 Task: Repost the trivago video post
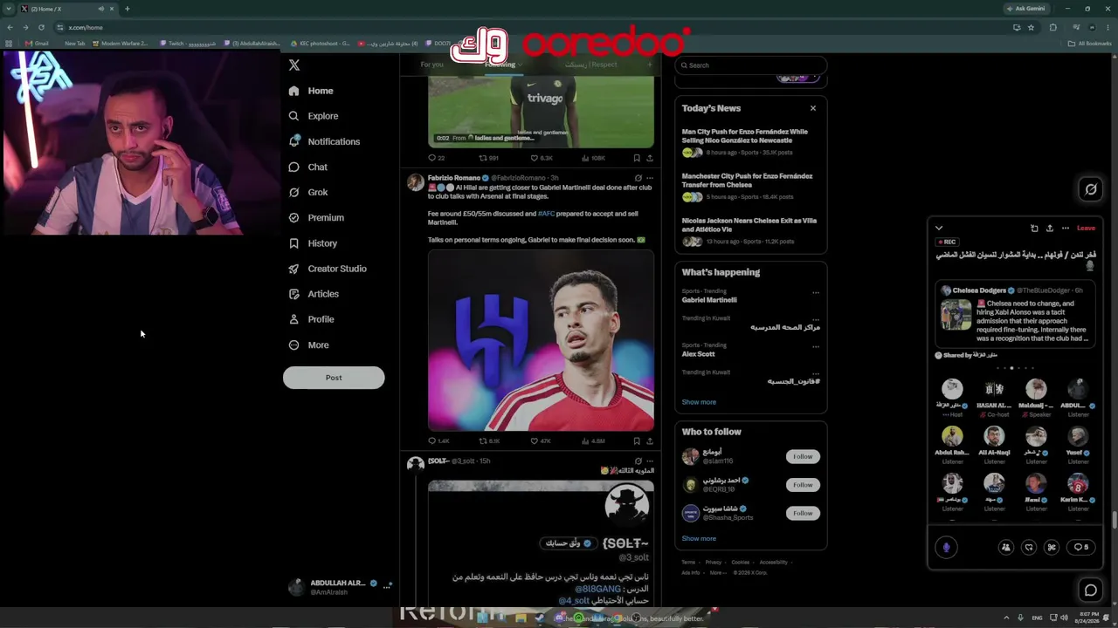483,158
